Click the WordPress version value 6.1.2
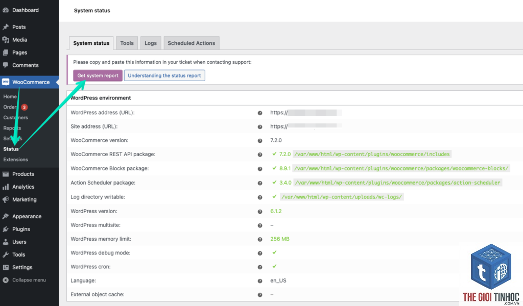The height and width of the screenshot is (306, 523). (x=276, y=211)
